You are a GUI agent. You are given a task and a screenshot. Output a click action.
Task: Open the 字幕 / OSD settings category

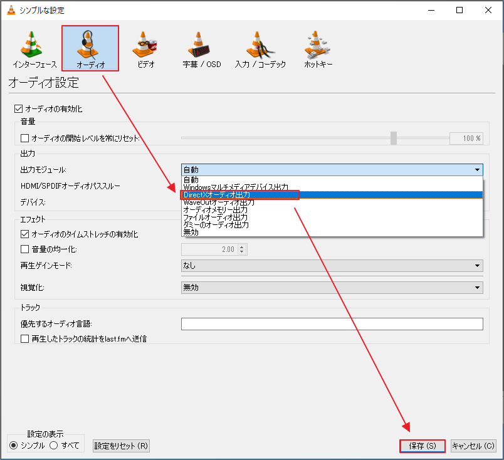[x=201, y=49]
